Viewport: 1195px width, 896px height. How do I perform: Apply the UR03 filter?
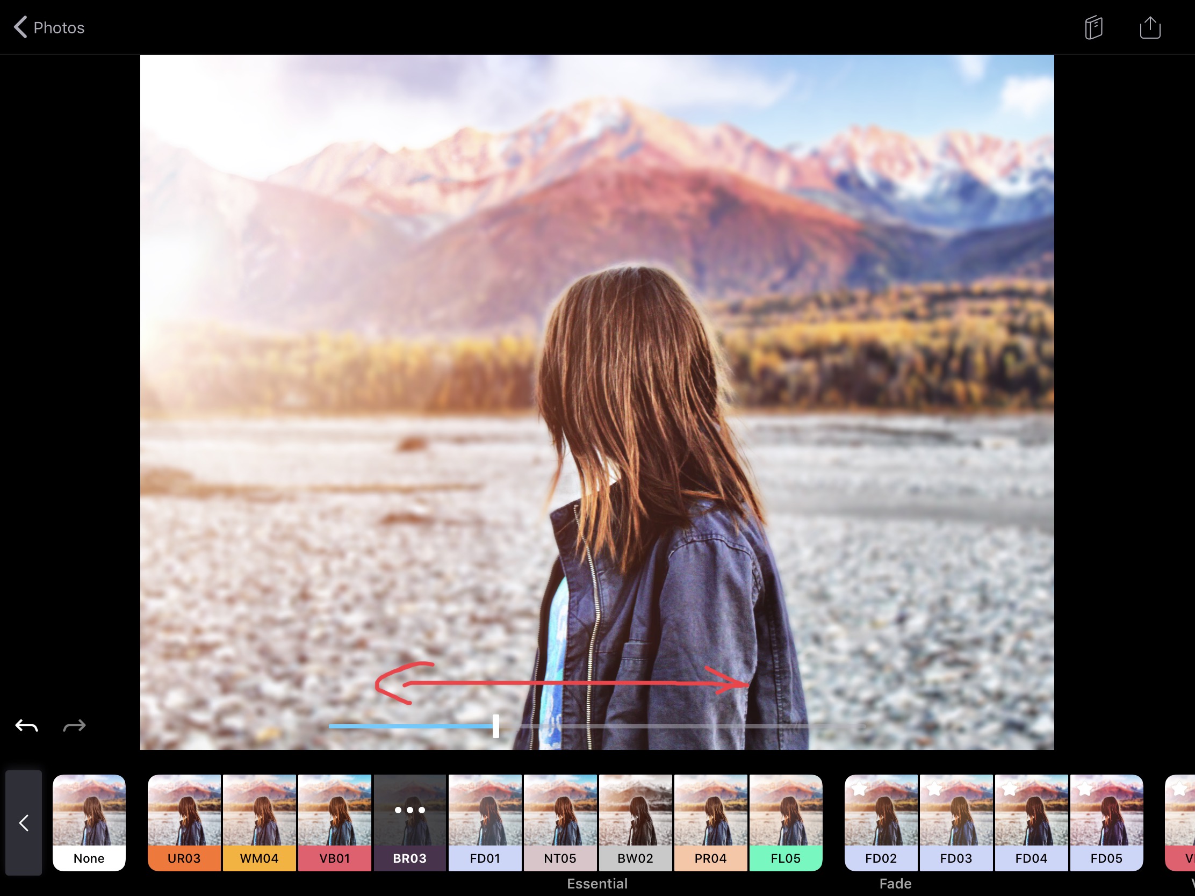coord(184,822)
